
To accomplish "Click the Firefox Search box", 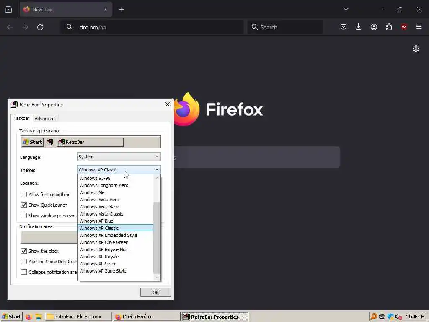I will [x=285, y=27].
